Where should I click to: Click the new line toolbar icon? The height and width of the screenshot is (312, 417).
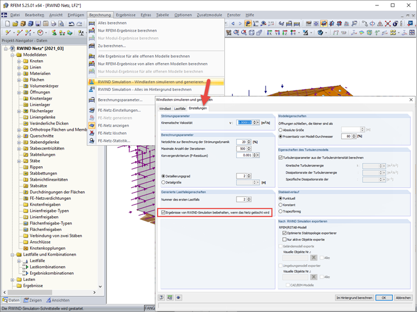19,33
